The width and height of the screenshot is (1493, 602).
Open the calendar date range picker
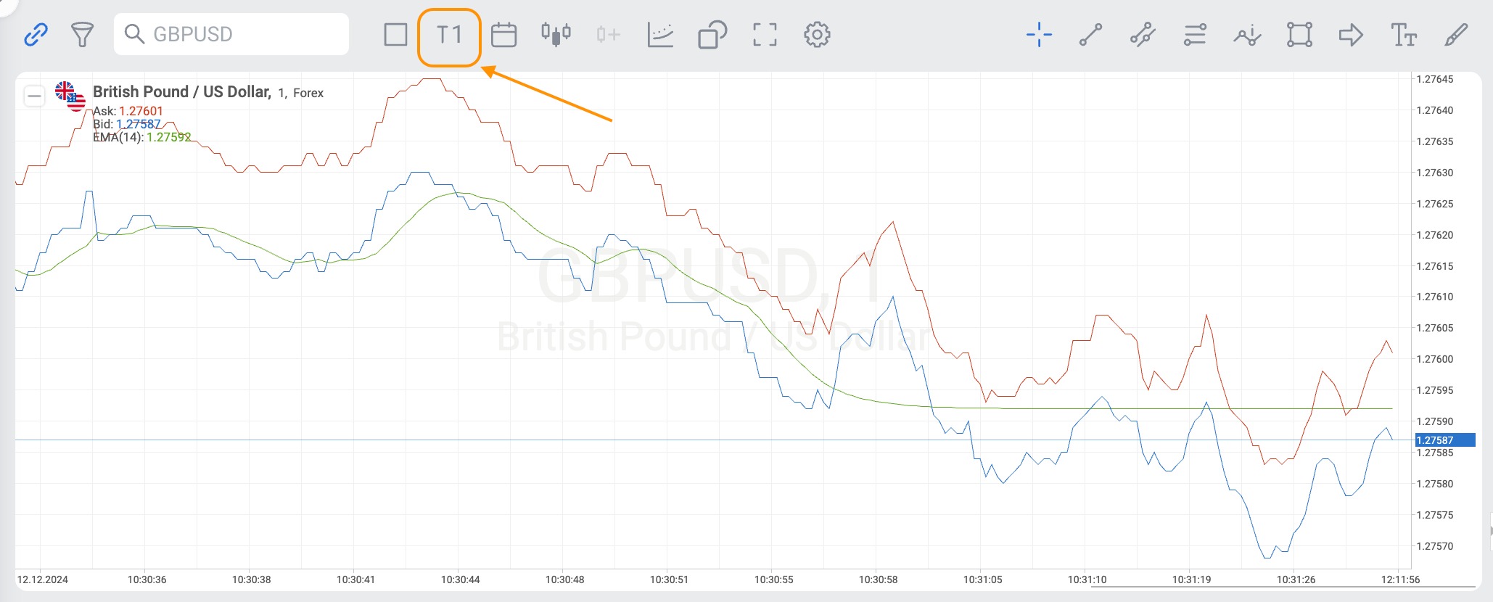pyautogui.click(x=503, y=35)
